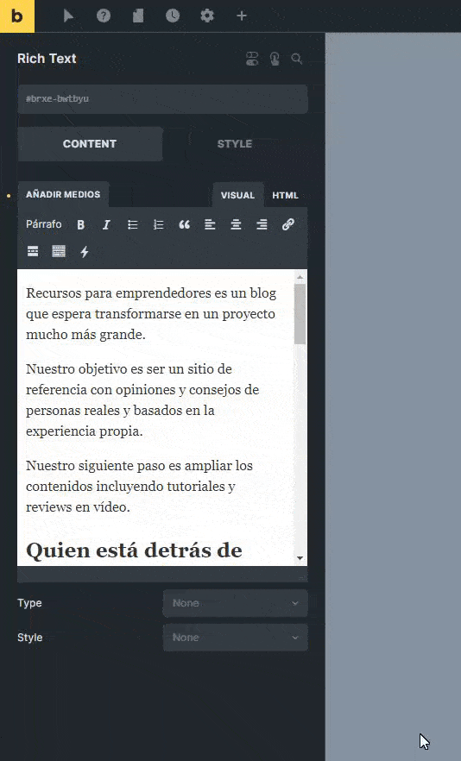Click the plus add element icon
The width and height of the screenshot is (461, 761).
tap(242, 16)
